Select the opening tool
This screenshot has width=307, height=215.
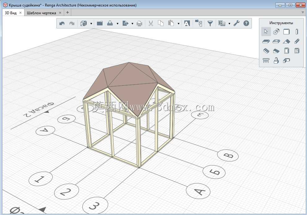(x=276, y=41)
